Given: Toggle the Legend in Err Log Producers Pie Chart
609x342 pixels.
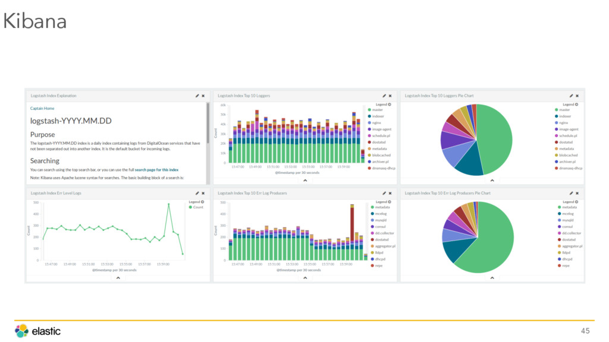Looking at the screenshot, I should (570, 202).
